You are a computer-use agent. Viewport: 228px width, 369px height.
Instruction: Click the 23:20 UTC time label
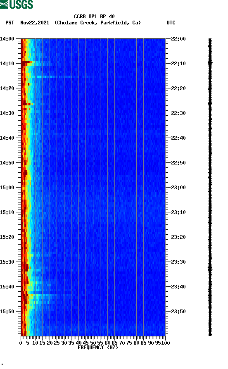[178, 237]
